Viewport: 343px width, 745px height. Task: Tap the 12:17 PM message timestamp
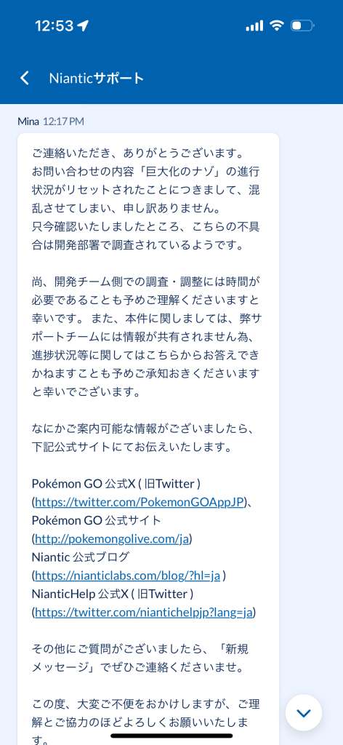pyautogui.click(x=63, y=121)
